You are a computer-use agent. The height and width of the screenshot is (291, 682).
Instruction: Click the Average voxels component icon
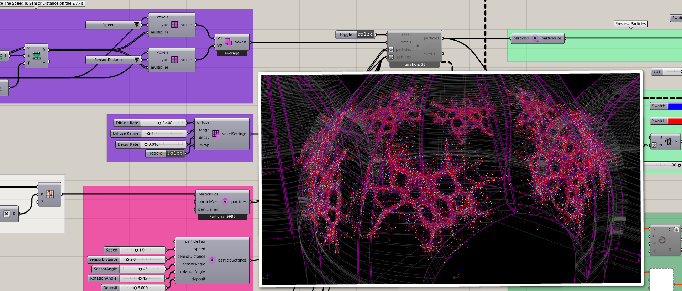point(228,42)
